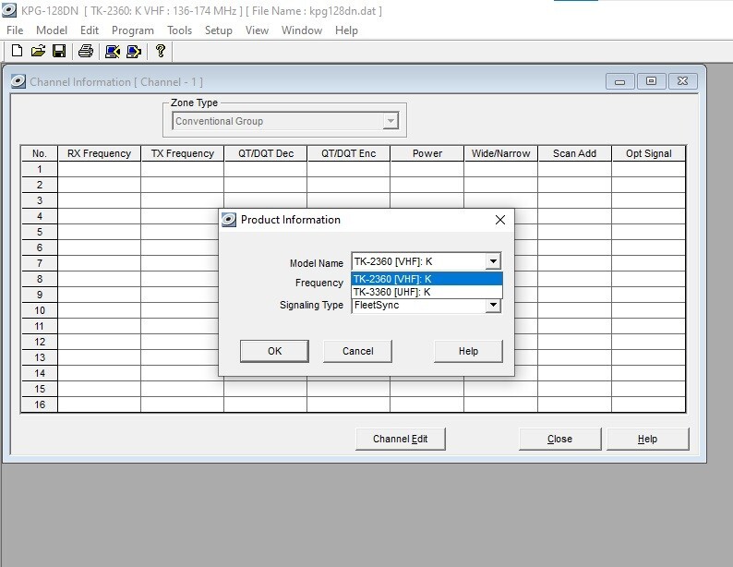Viewport: 733px width, 567px height.
Task: Click the New file toolbar icon
Action: click(x=17, y=52)
